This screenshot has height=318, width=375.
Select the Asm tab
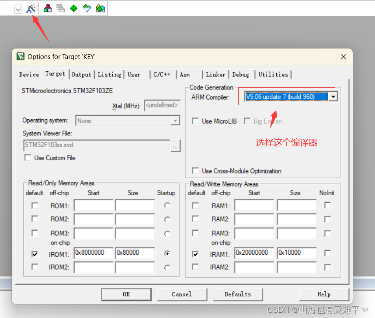pos(189,75)
